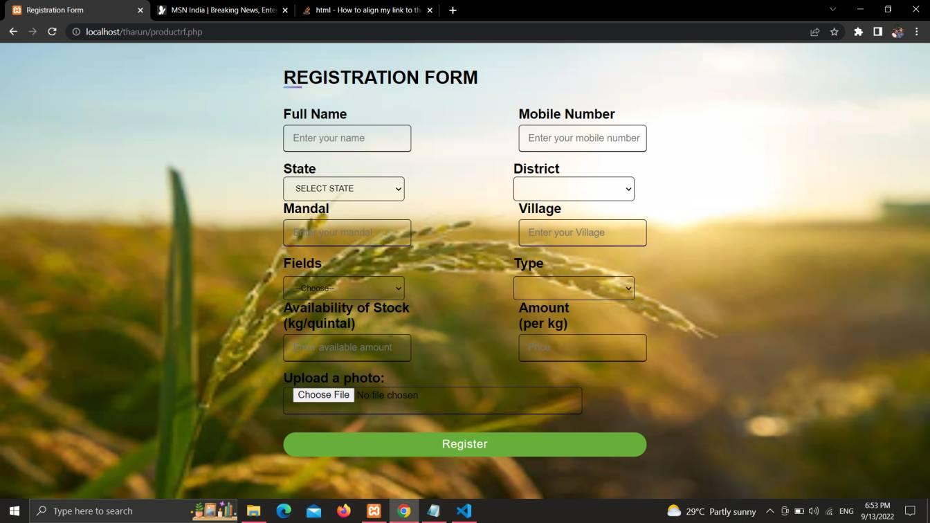Open the weather widget showing 29°C

pos(711,511)
